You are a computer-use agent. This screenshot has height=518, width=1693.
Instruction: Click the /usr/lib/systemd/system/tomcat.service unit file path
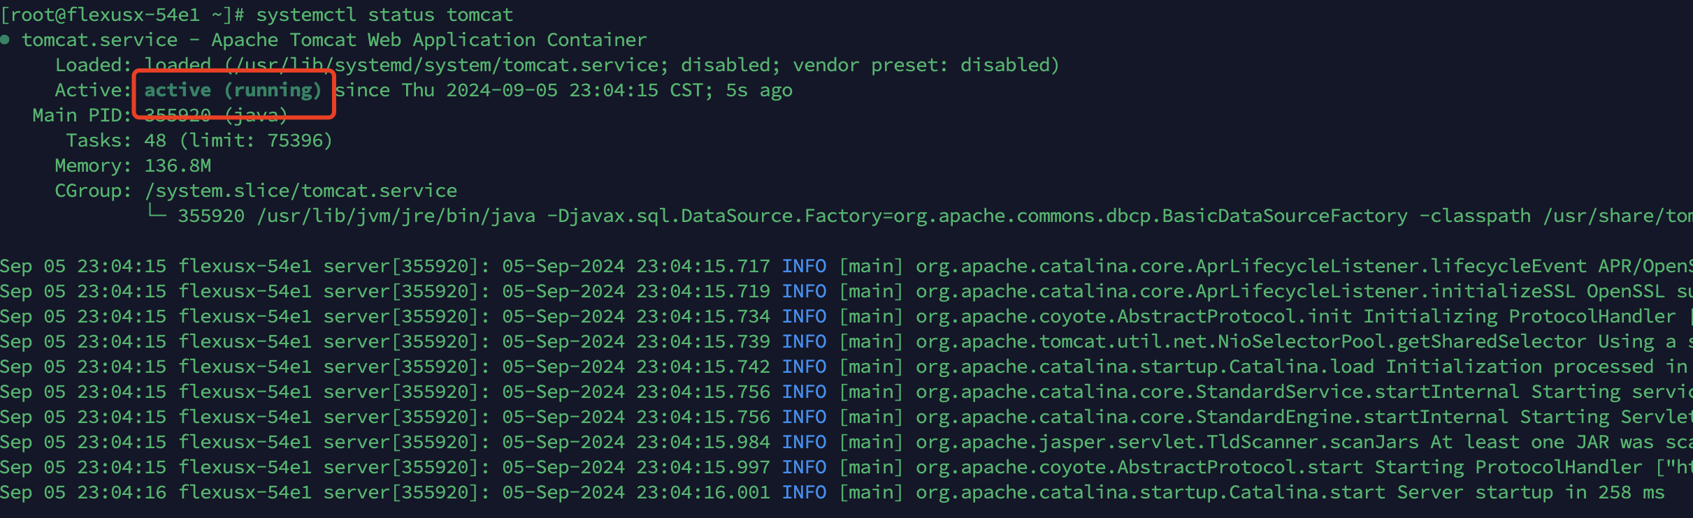click(x=446, y=65)
